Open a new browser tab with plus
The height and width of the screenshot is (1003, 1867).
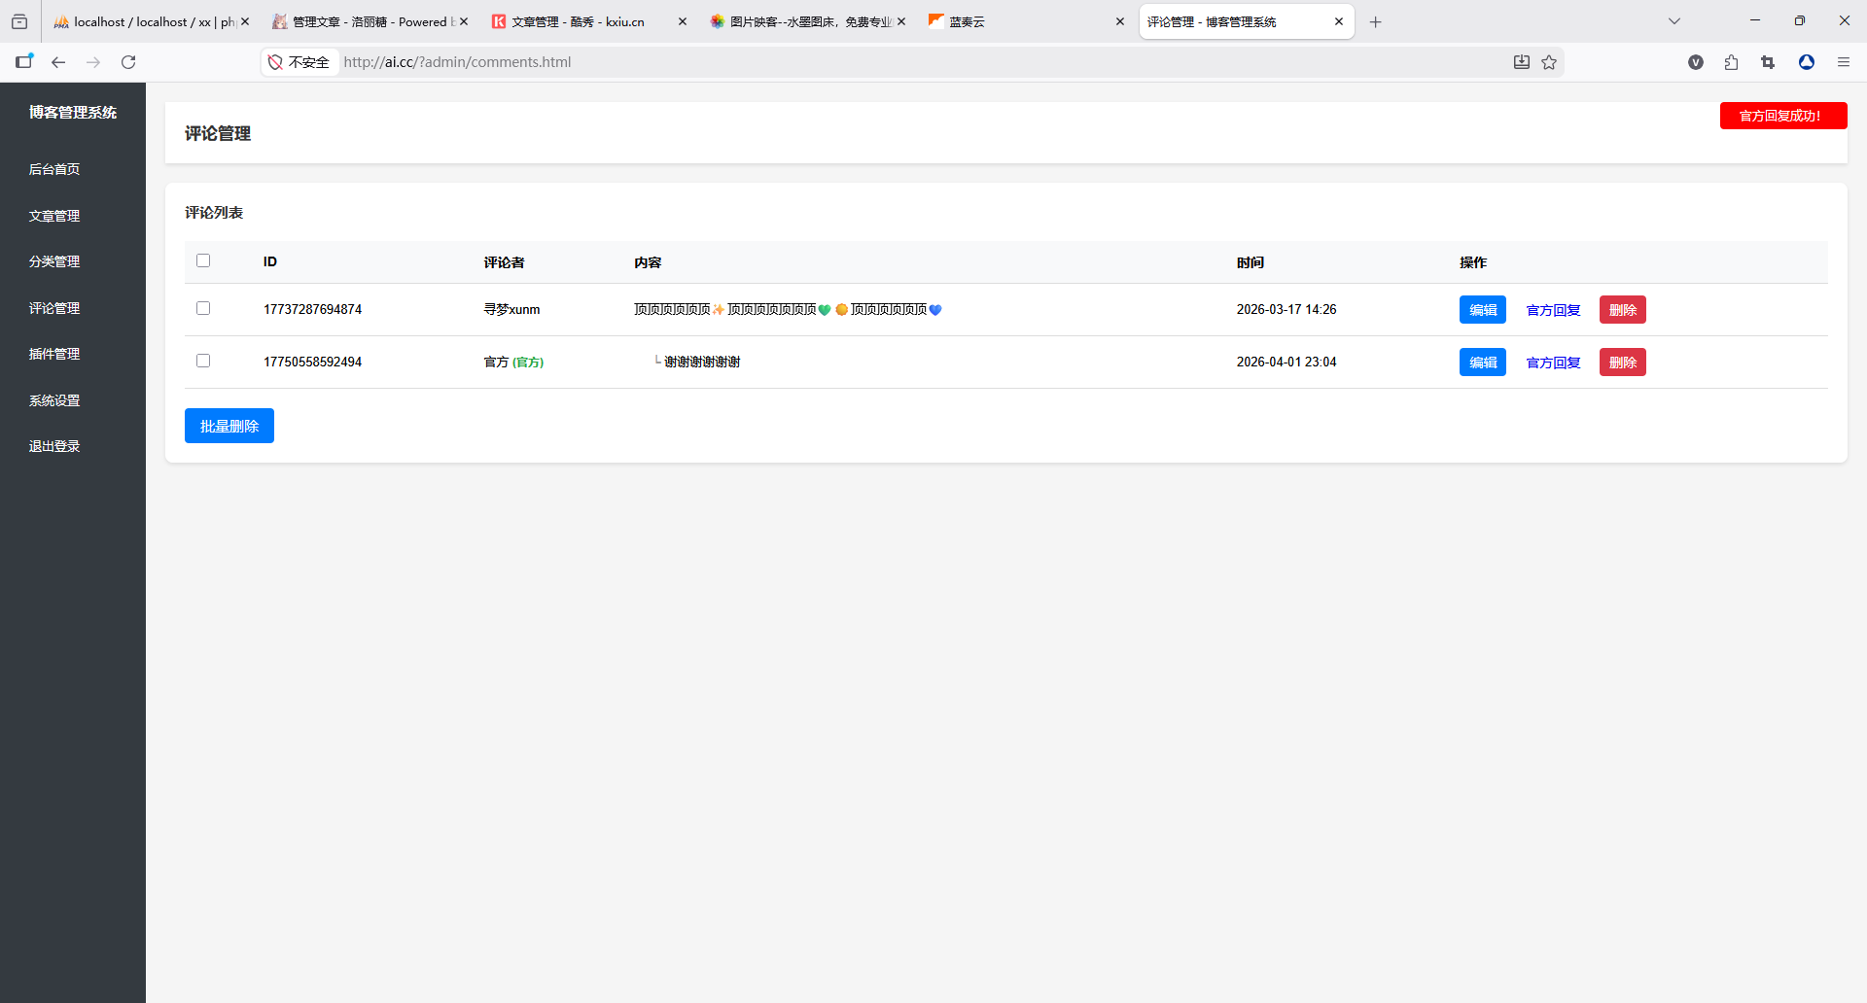tap(1375, 21)
